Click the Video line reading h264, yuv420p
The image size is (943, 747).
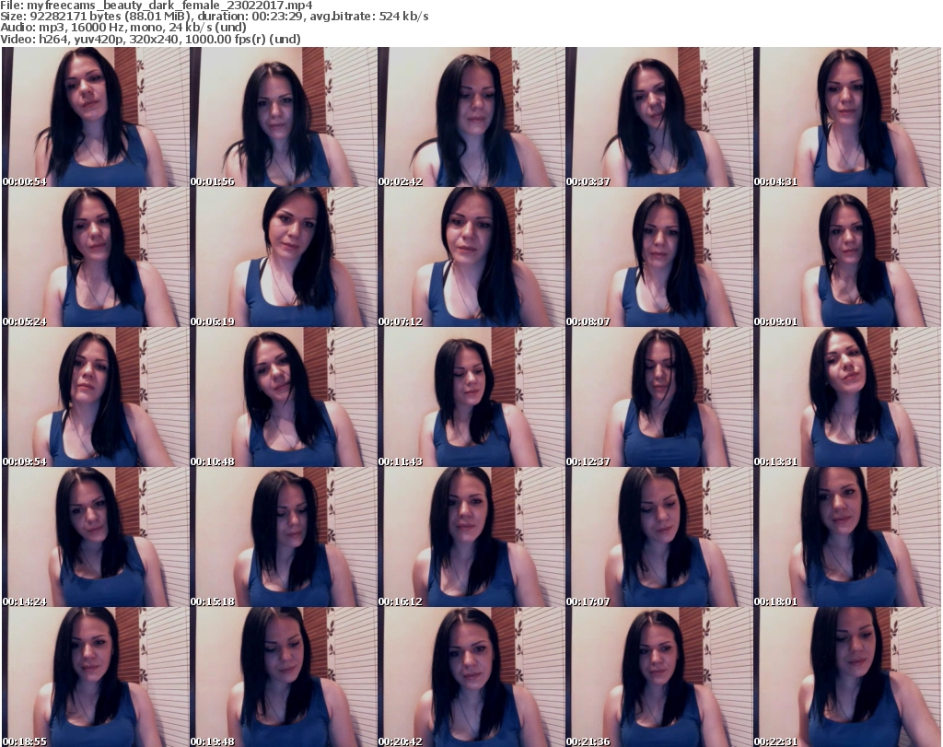(x=150, y=39)
